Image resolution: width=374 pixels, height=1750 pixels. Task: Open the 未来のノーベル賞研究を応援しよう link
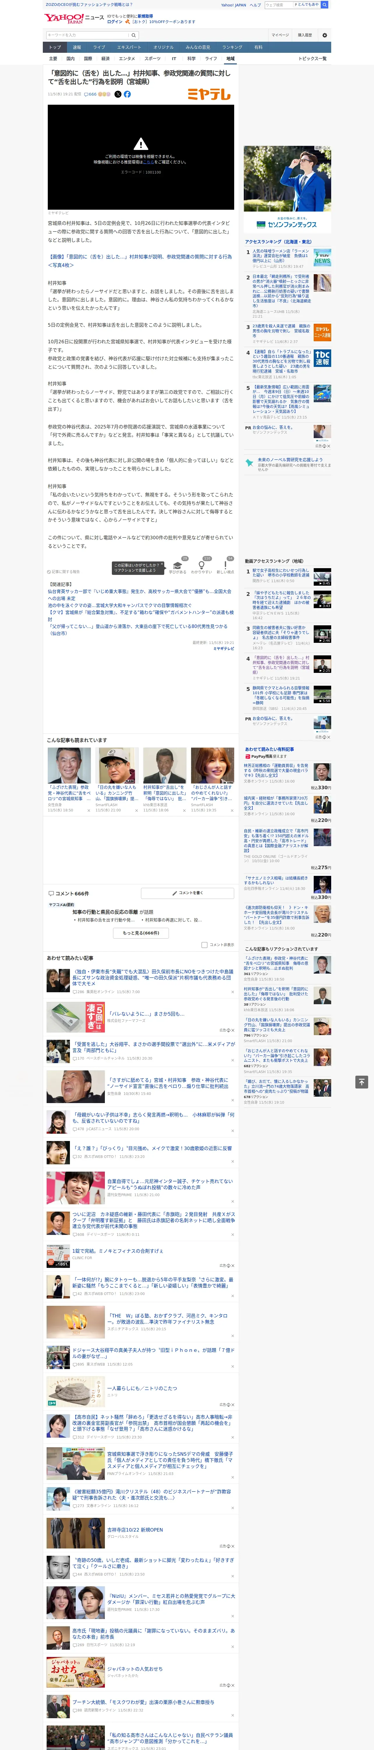[x=290, y=460]
